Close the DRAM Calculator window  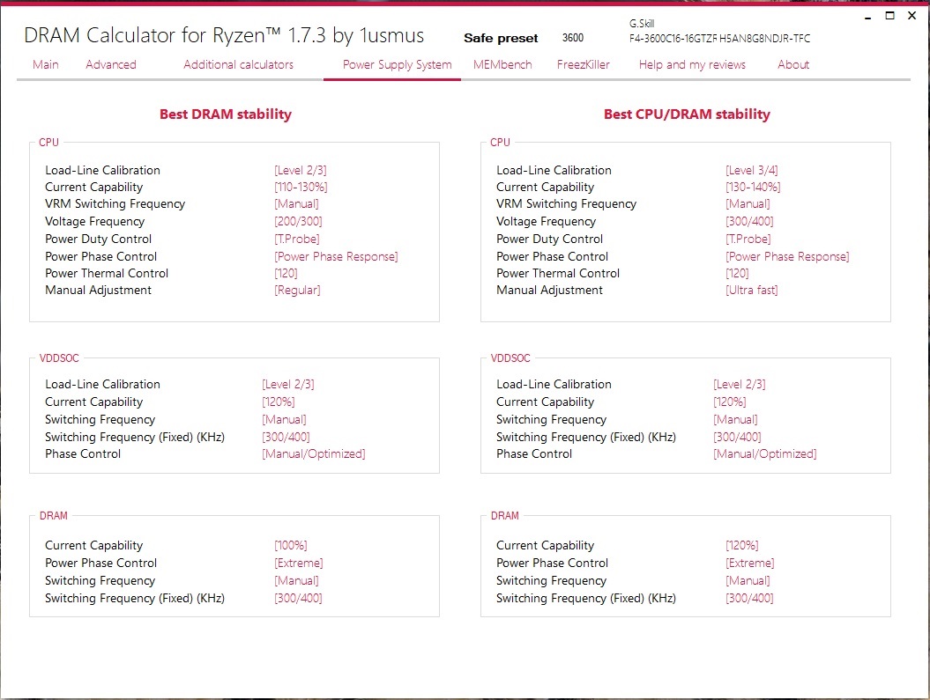click(912, 16)
